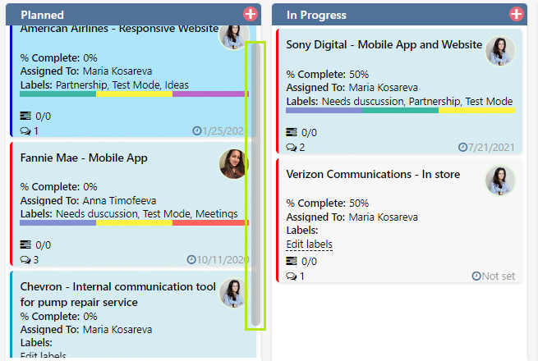This screenshot has height=361, width=538.
Task: Add a card to In Progress column
Action: pos(517,15)
